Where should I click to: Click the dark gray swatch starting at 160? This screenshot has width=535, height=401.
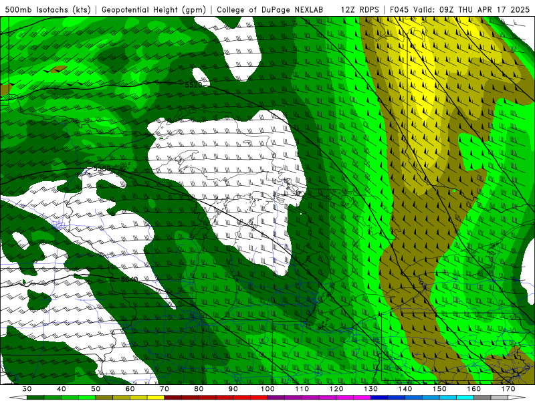(x=482, y=398)
